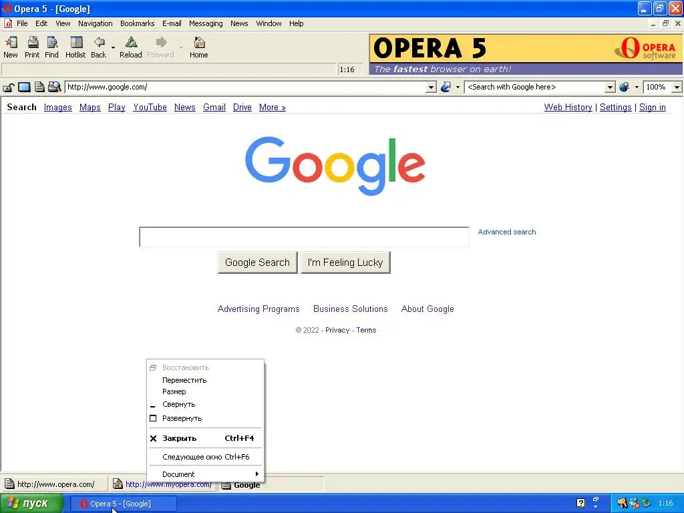Switch to the Google window tab
This screenshot has width=684, height=513.
pos(272,485)
